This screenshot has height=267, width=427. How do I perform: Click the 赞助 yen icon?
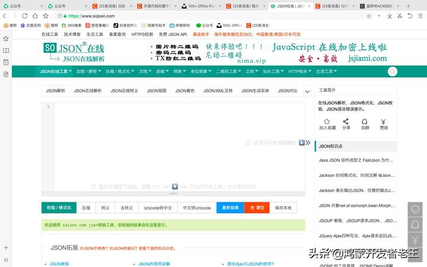(x=384, y=122)
